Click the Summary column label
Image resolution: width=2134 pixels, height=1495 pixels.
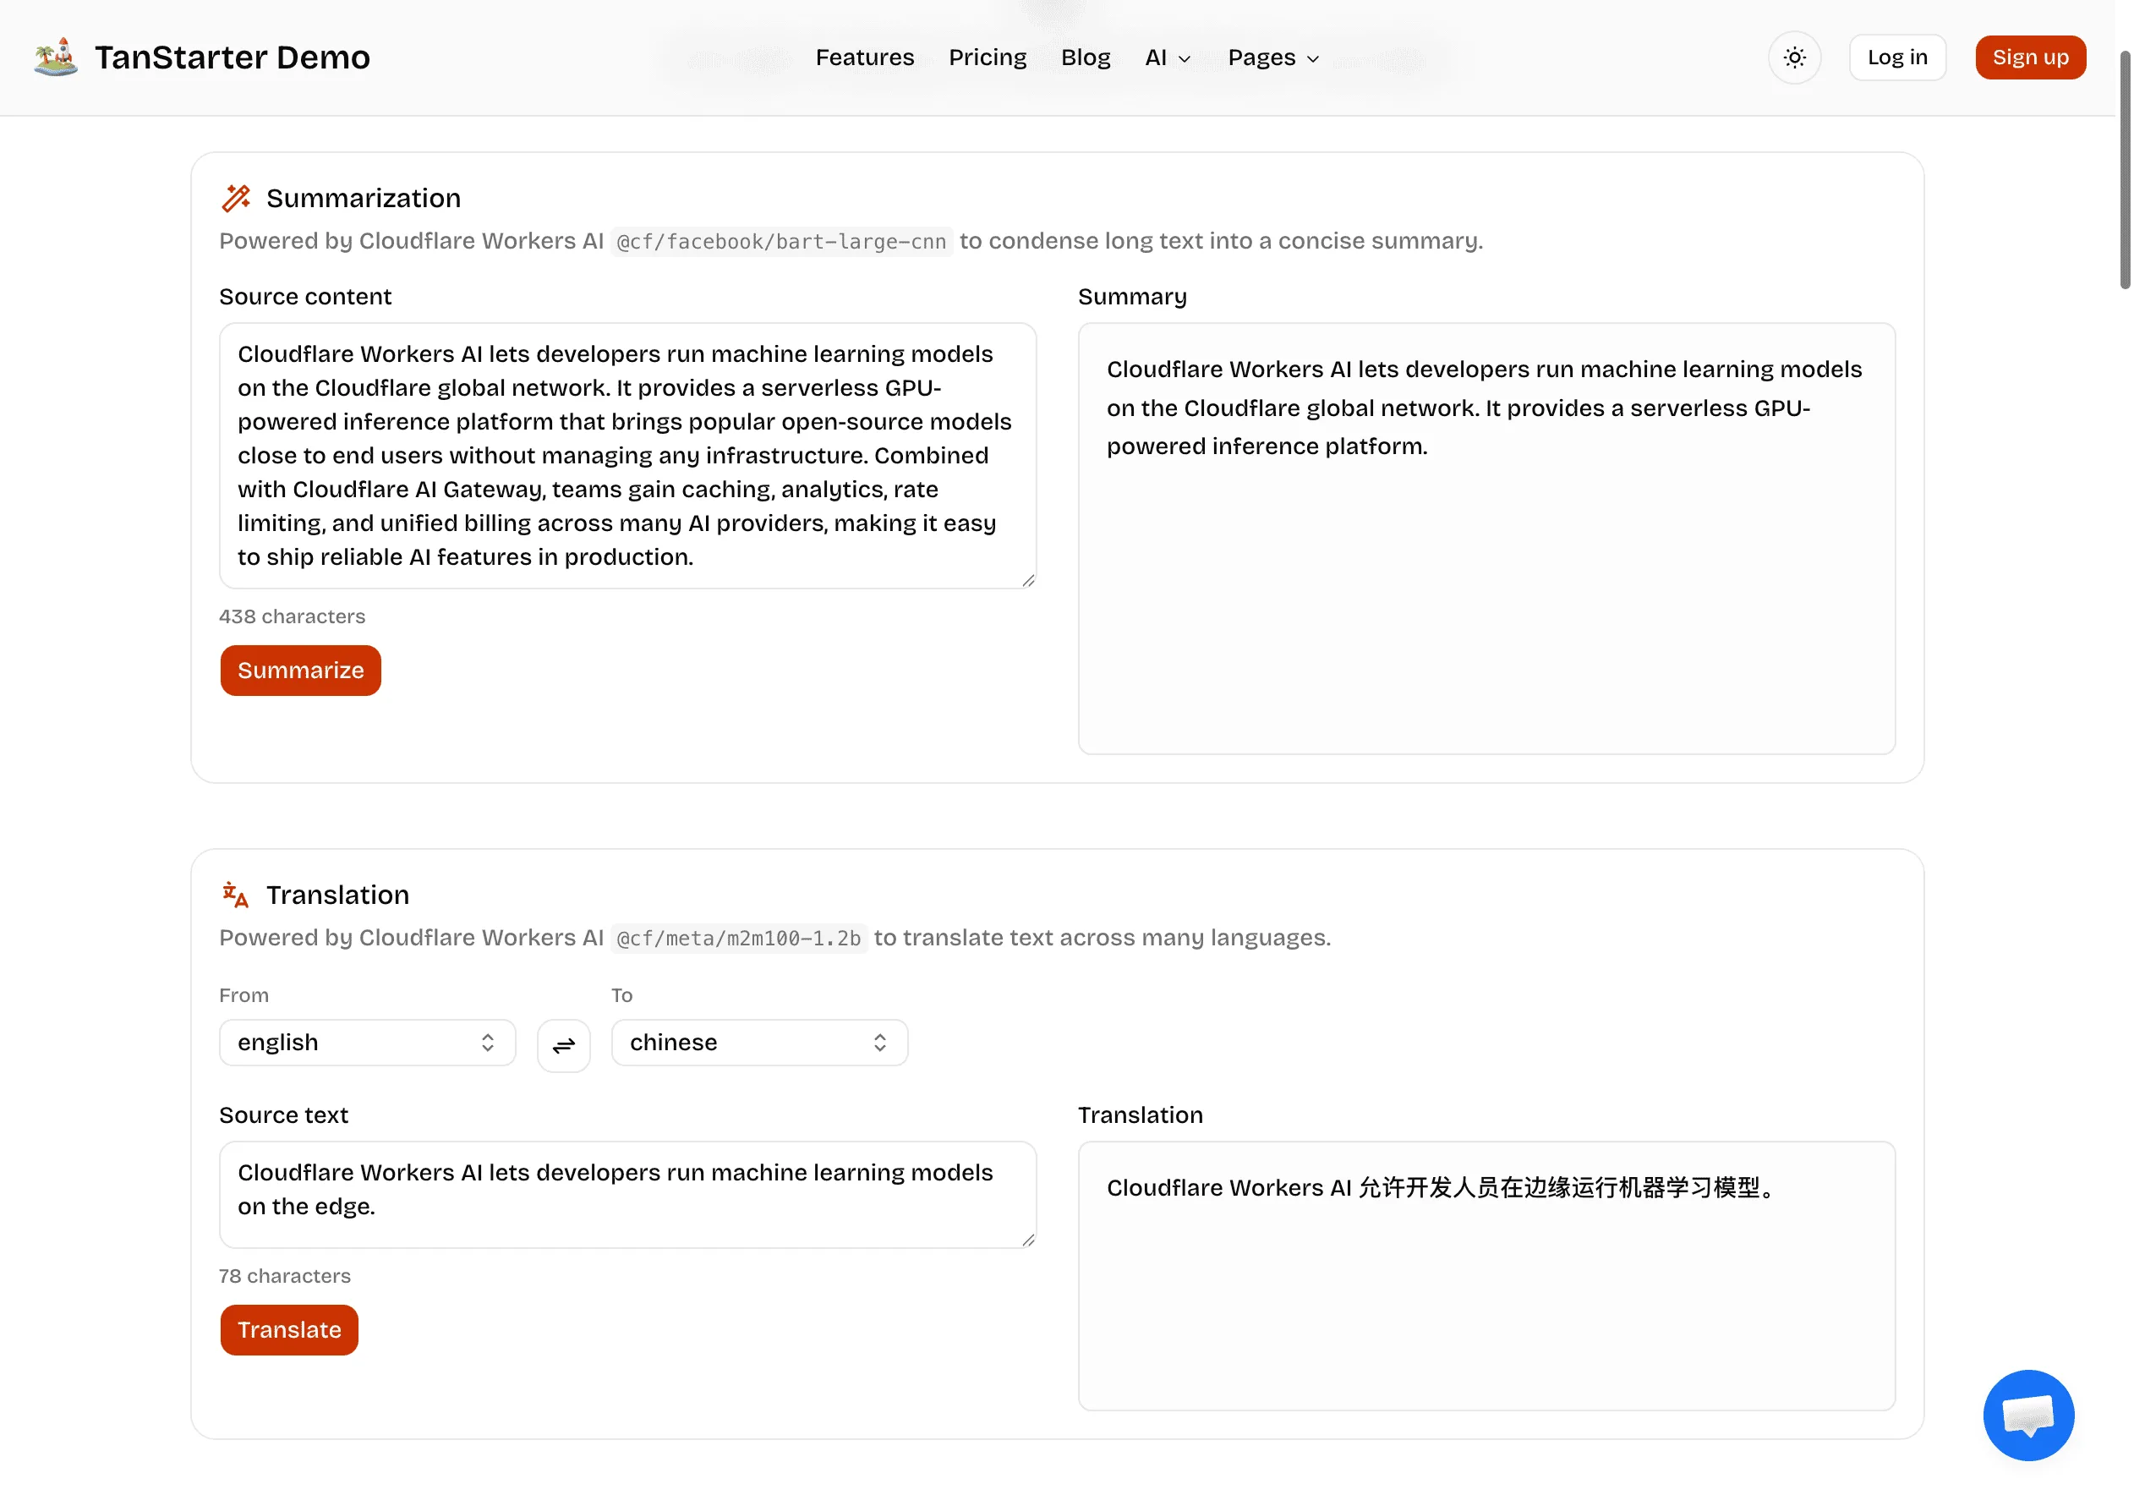coord(1133,297)
